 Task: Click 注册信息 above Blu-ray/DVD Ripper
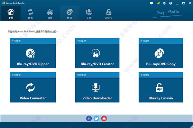click(x=16, y=41)
